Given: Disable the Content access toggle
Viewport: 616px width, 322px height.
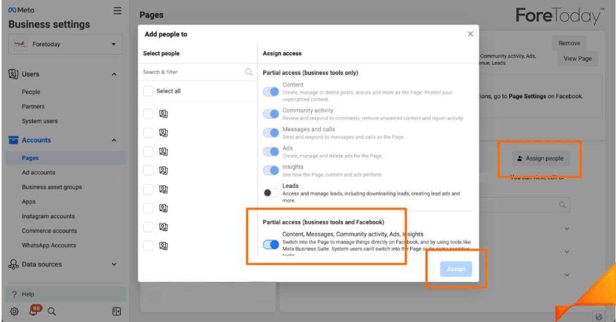Looking at the screenshot, I should point(271,92).
